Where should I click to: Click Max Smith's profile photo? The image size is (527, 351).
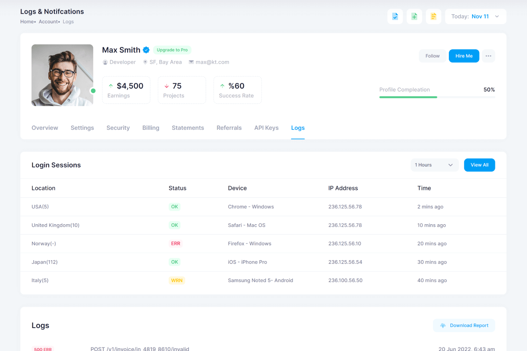(62, 75)
